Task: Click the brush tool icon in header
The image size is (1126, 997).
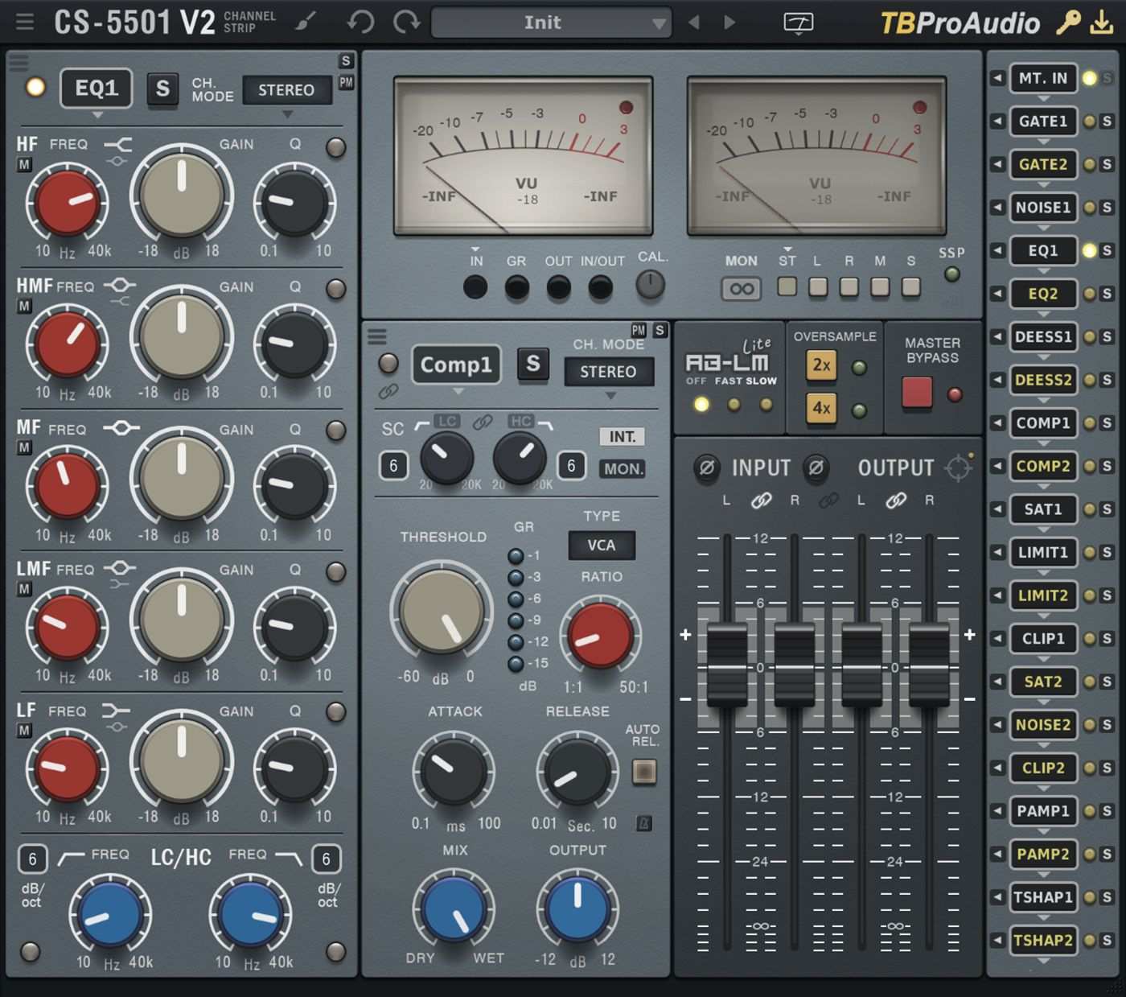Action: coord(306,22)
